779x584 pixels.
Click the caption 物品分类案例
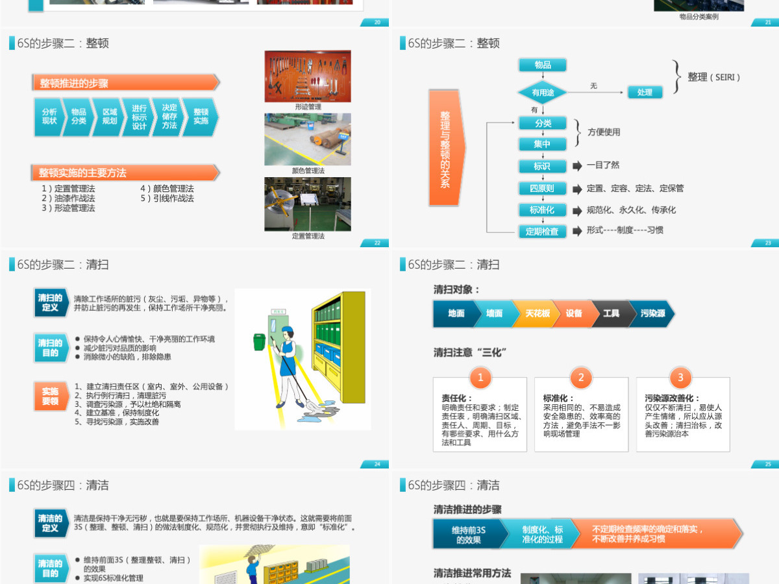(x=699, y=18)
